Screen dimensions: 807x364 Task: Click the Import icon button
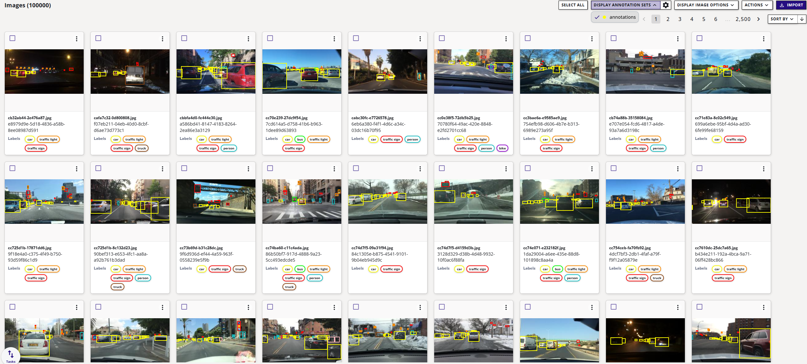[791, 5]
